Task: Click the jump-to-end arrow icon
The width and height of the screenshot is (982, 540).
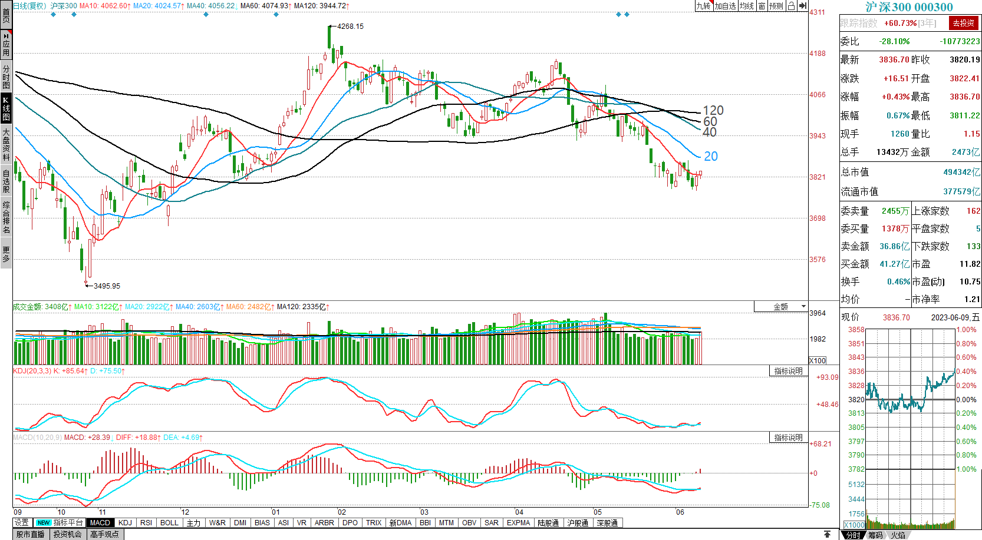Action: pyautogui.click(x=802, y=6)
